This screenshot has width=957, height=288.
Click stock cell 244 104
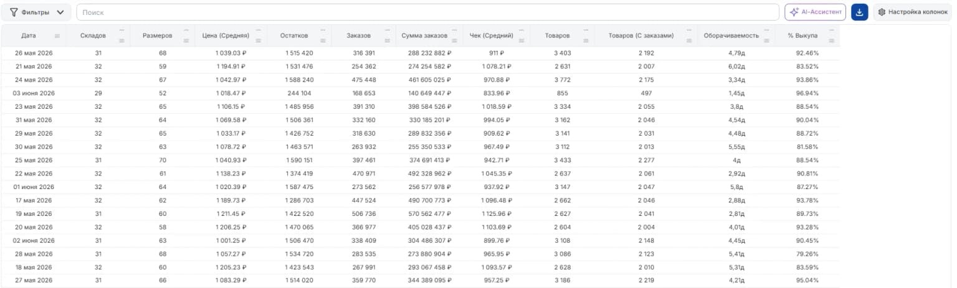299,93
